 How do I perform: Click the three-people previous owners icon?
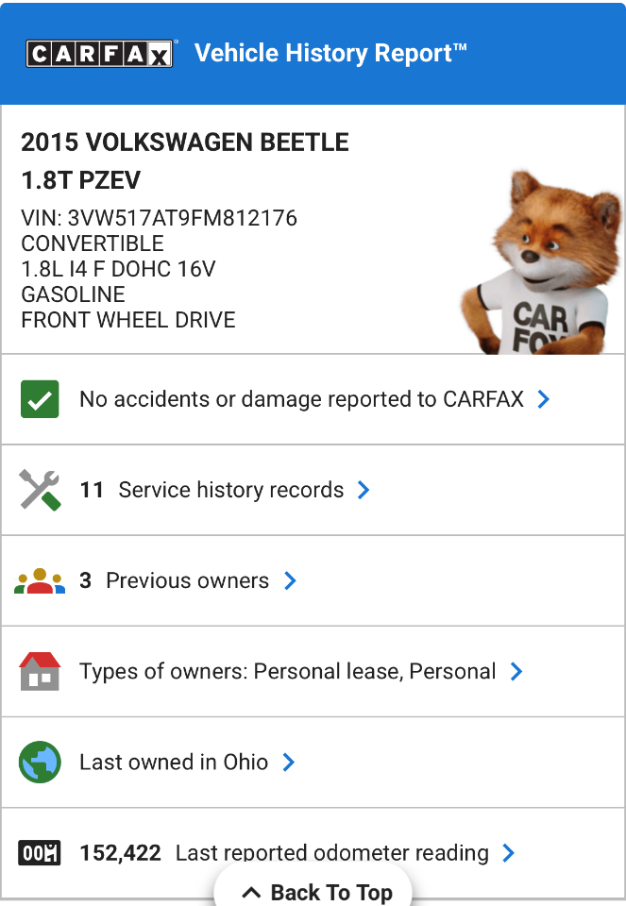coord(40,580)
